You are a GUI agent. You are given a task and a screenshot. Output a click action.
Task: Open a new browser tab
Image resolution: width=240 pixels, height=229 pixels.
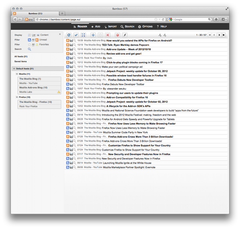coord(62,14)
